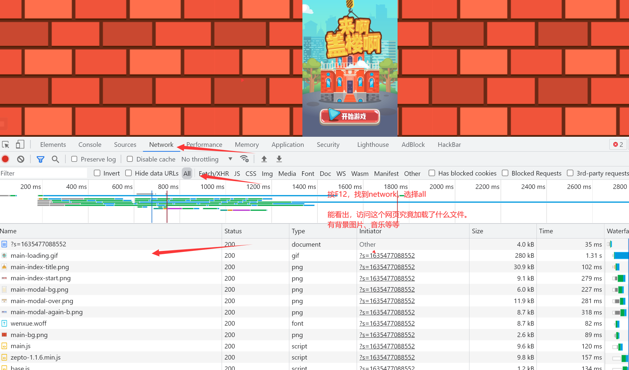Toggle the filter funnel icon
629x370 pixels.
tap(40, 159)
